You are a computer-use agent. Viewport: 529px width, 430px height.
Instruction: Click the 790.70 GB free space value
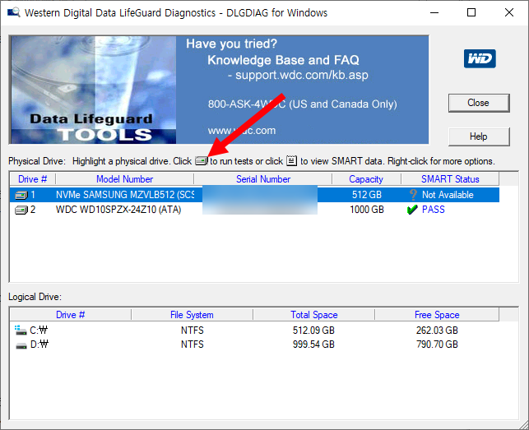pyautogui.click(x=437, y=344)
